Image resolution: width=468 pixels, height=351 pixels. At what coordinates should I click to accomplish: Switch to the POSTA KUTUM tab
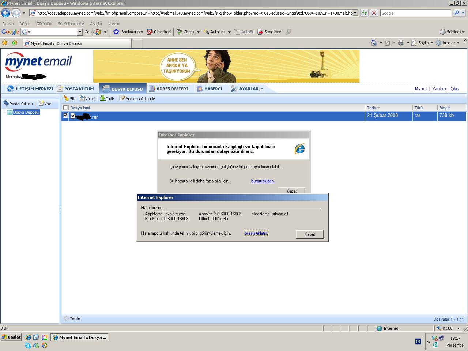click(76, 88)
